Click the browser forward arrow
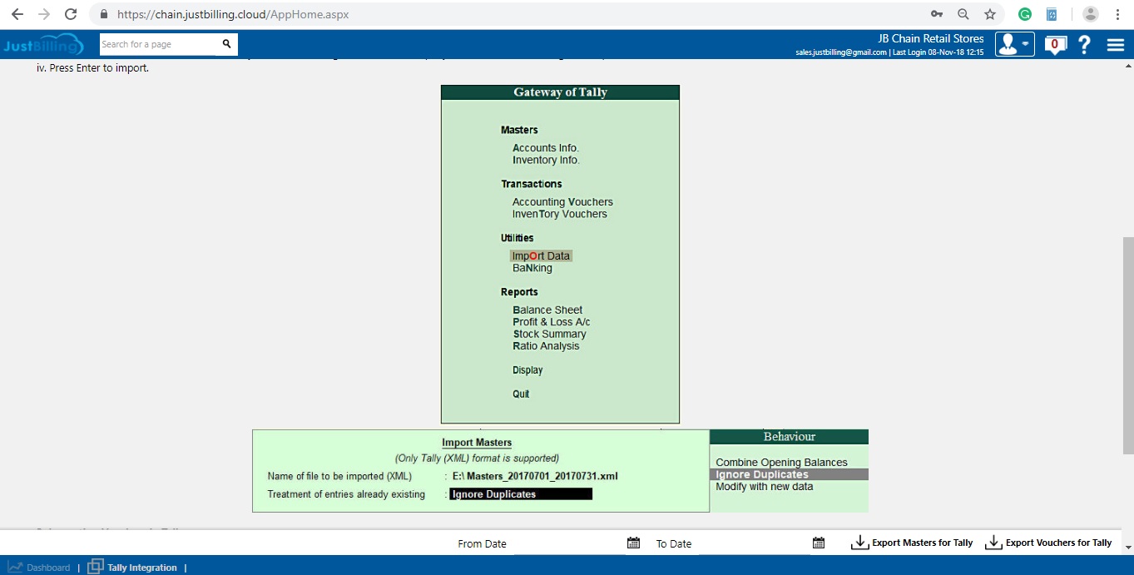The image size is (1134, 575). tap(44, 14)
